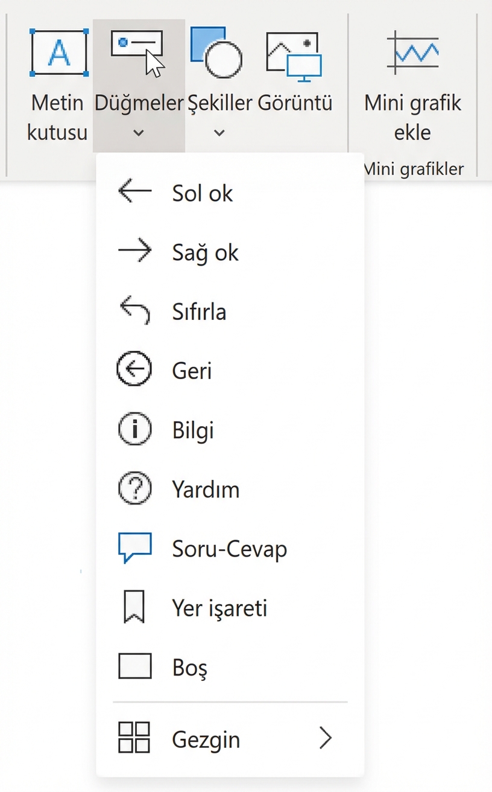Choose the Boş blank button
This screenshot has height=792, width=492.
[x=190, y=666]
